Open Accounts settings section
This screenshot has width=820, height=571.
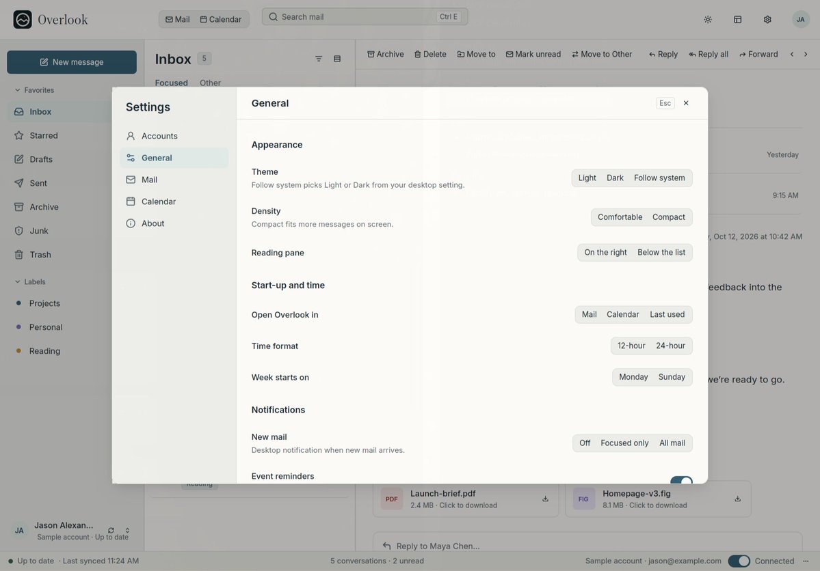(x=174, y=136)
